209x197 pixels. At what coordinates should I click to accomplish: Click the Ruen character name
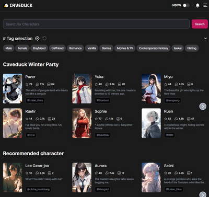168,111
